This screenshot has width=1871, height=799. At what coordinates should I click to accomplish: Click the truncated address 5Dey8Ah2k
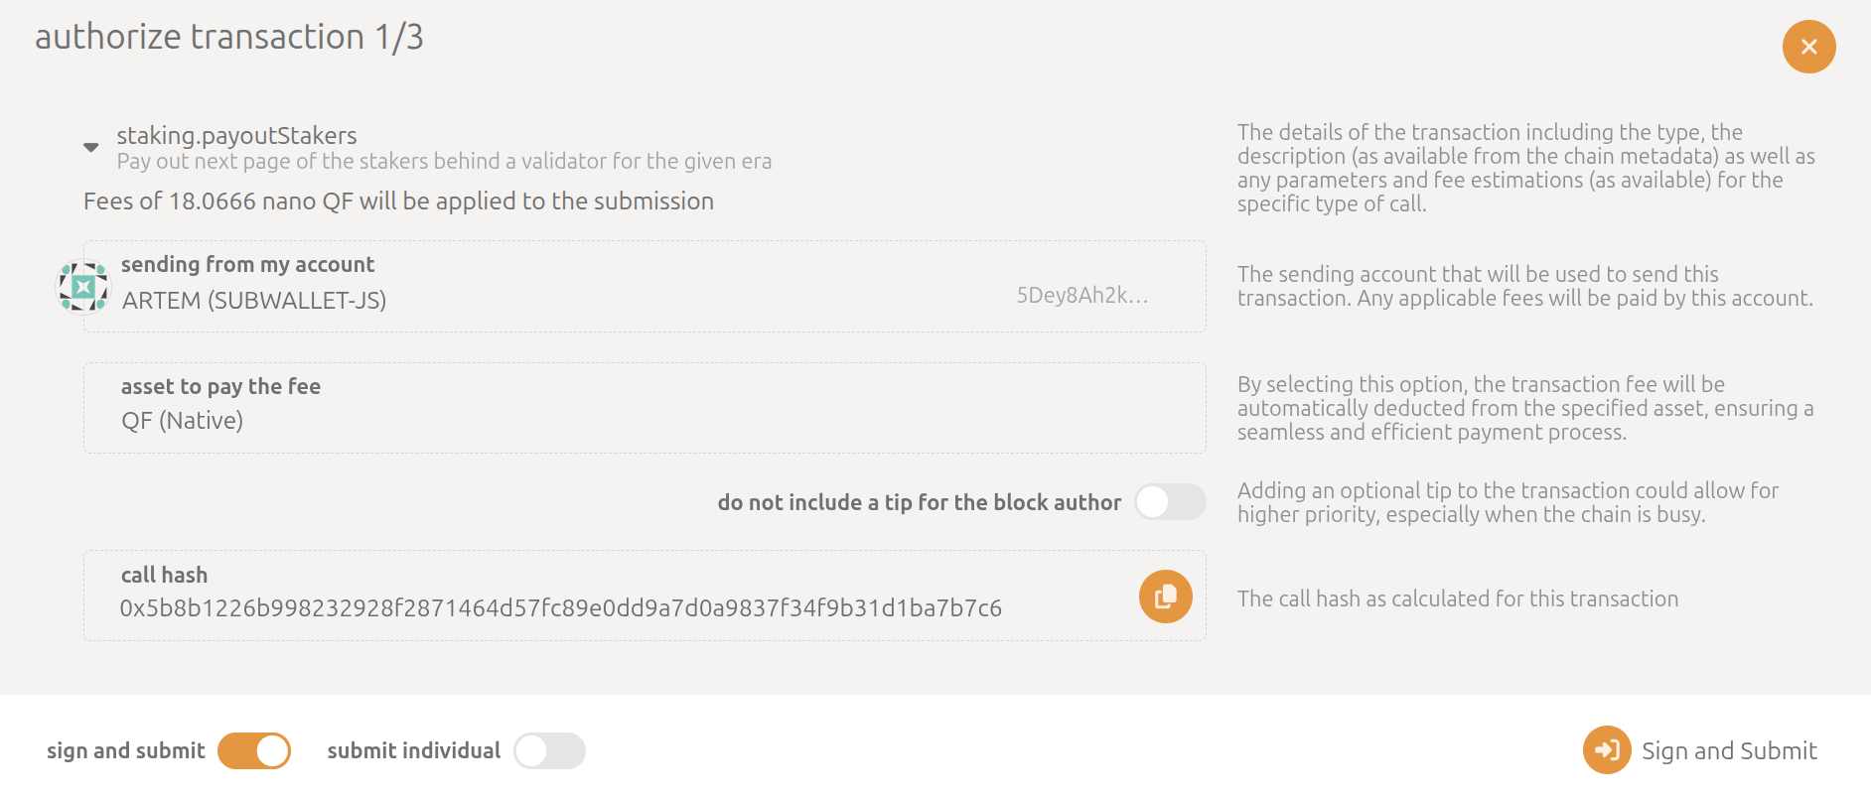tap(1082, 294)
